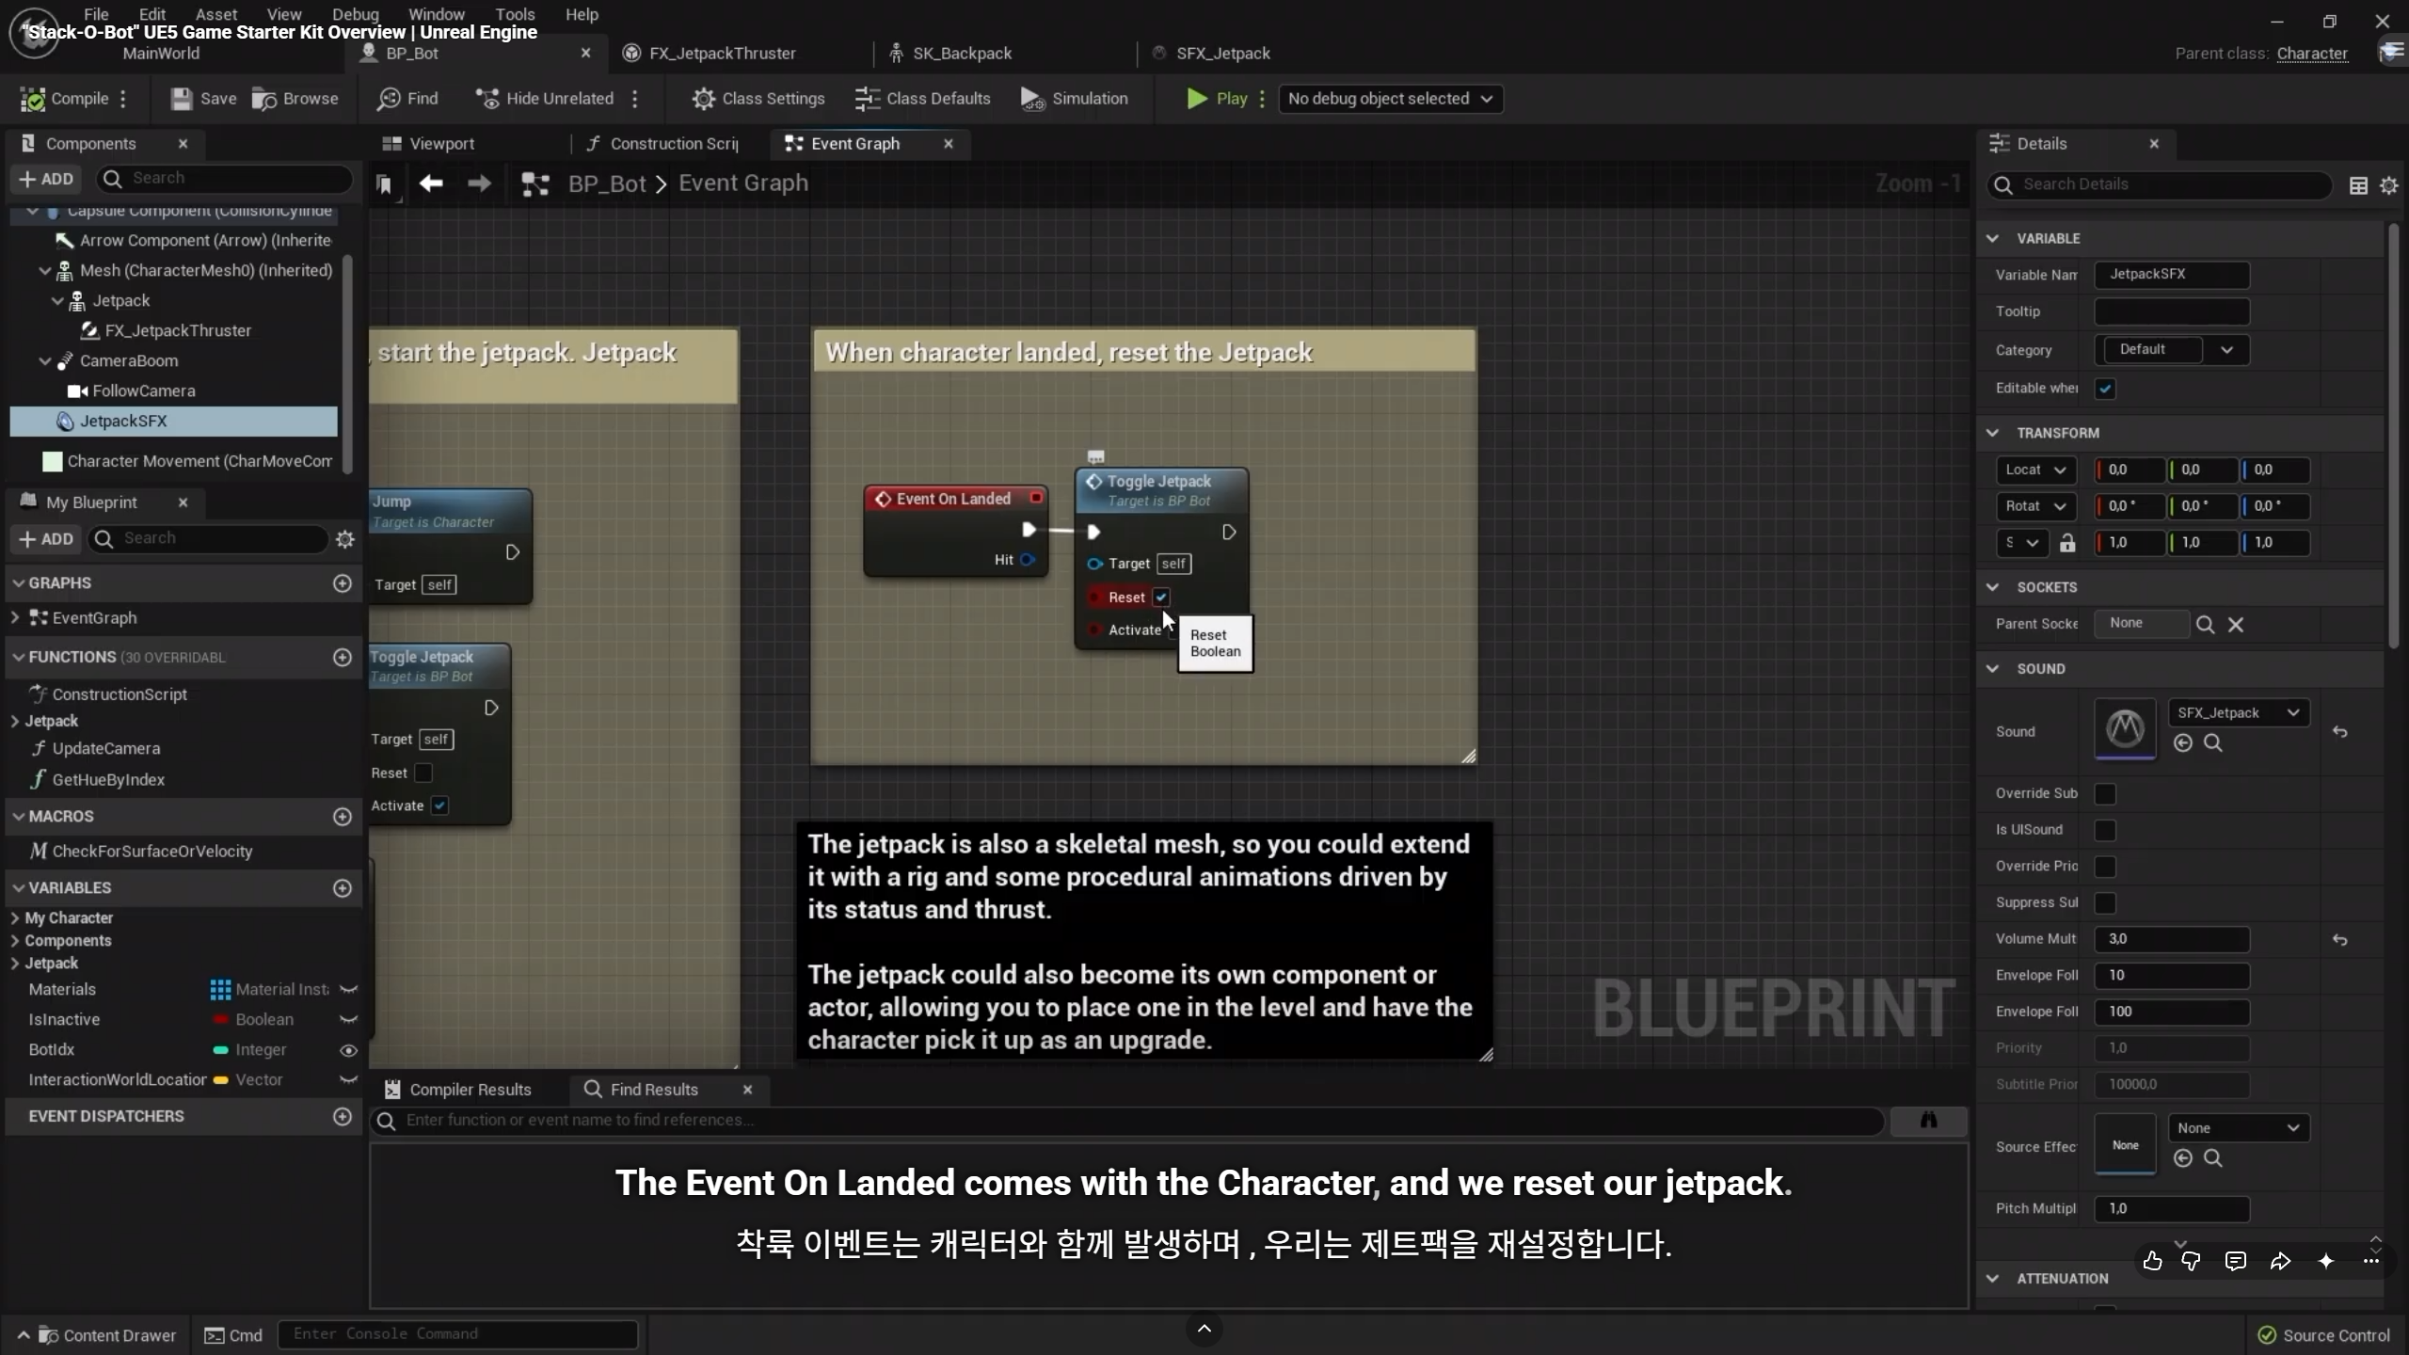Open Details panel settings gear
This screenshot has height=1355, width=2409.
coord(2388,185)
